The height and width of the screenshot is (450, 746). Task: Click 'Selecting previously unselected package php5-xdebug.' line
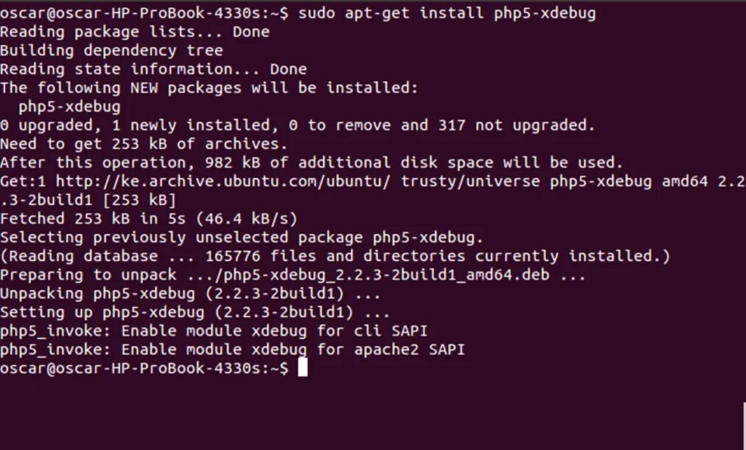click(x=242, y=238)
